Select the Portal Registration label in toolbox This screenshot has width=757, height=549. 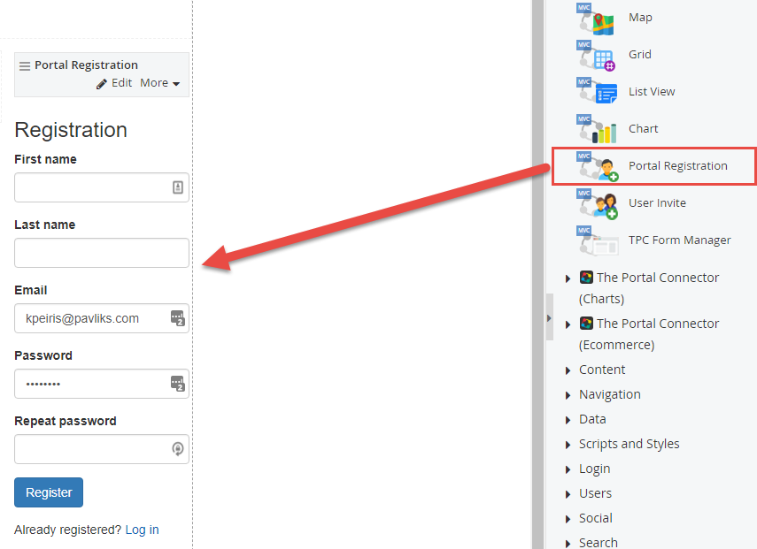[678, 166]
